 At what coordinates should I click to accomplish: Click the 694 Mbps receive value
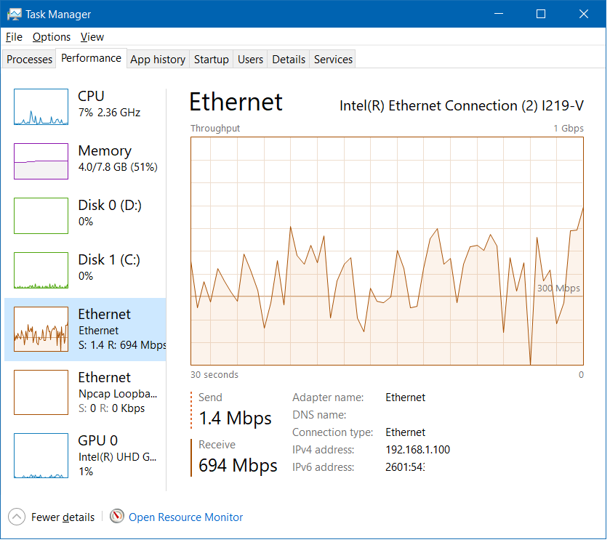[x=238, y=465]
